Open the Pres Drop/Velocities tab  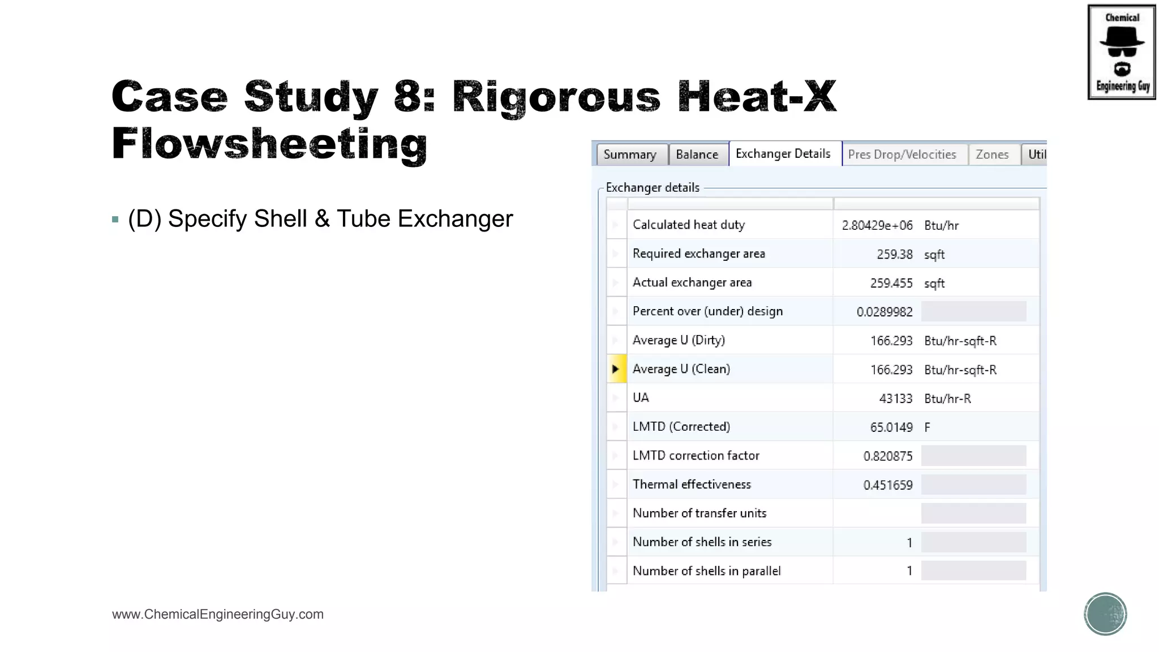(x=902, y=155)
